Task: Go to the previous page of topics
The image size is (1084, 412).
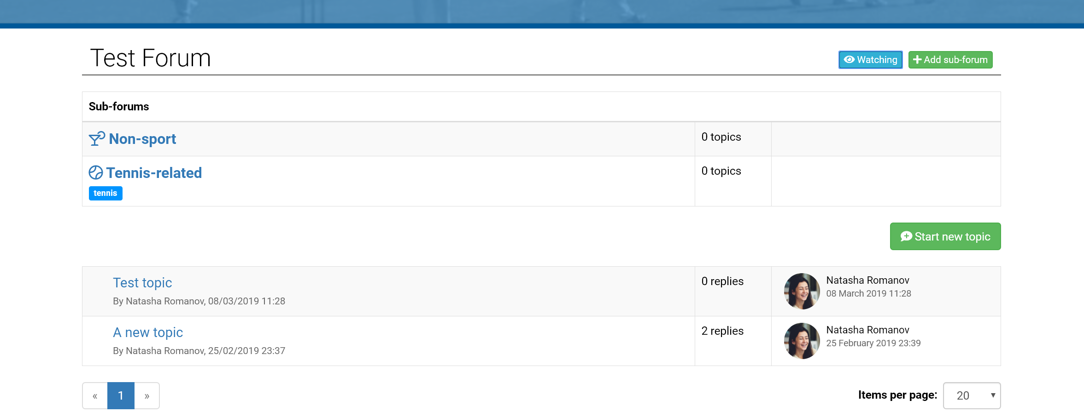Action: [95, 395]
